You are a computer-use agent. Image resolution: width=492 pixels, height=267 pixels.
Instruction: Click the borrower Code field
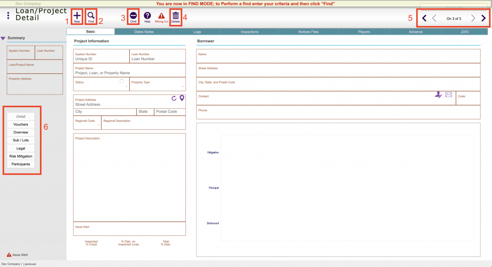[x=468, y=99]
